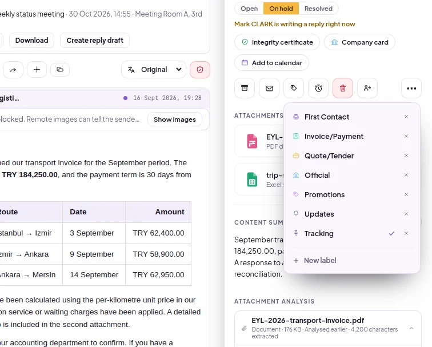Open the Original translation dropdown
Screen dimensions: 432x347
tap(154, 70)
